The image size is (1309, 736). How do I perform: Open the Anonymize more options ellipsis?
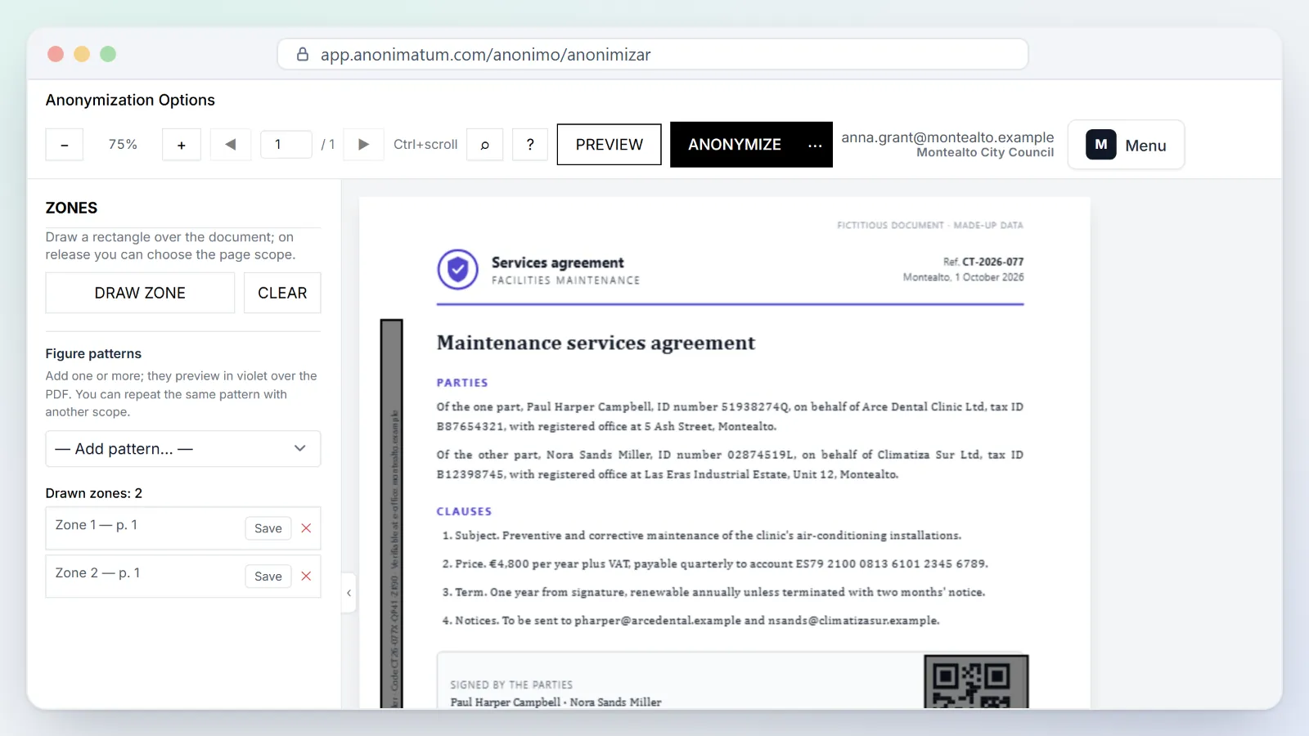coord(815,145)
